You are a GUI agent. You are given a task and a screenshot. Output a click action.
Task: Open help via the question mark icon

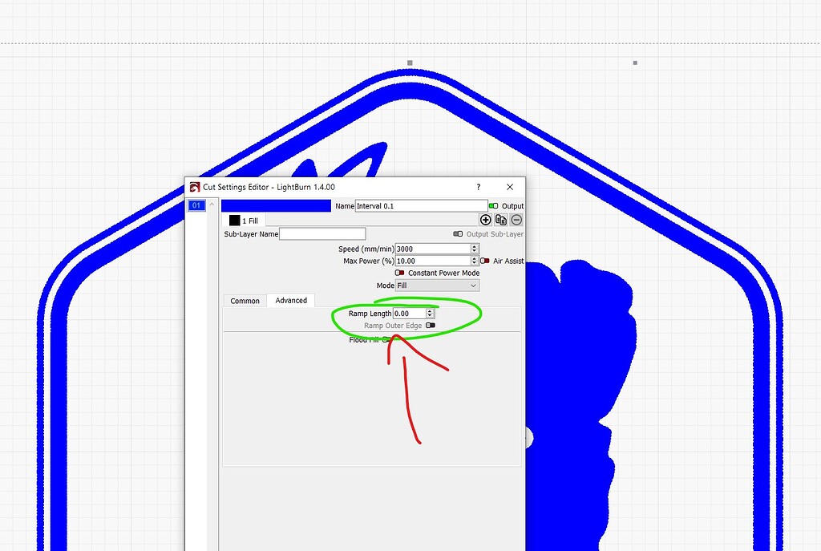[478, 187]
